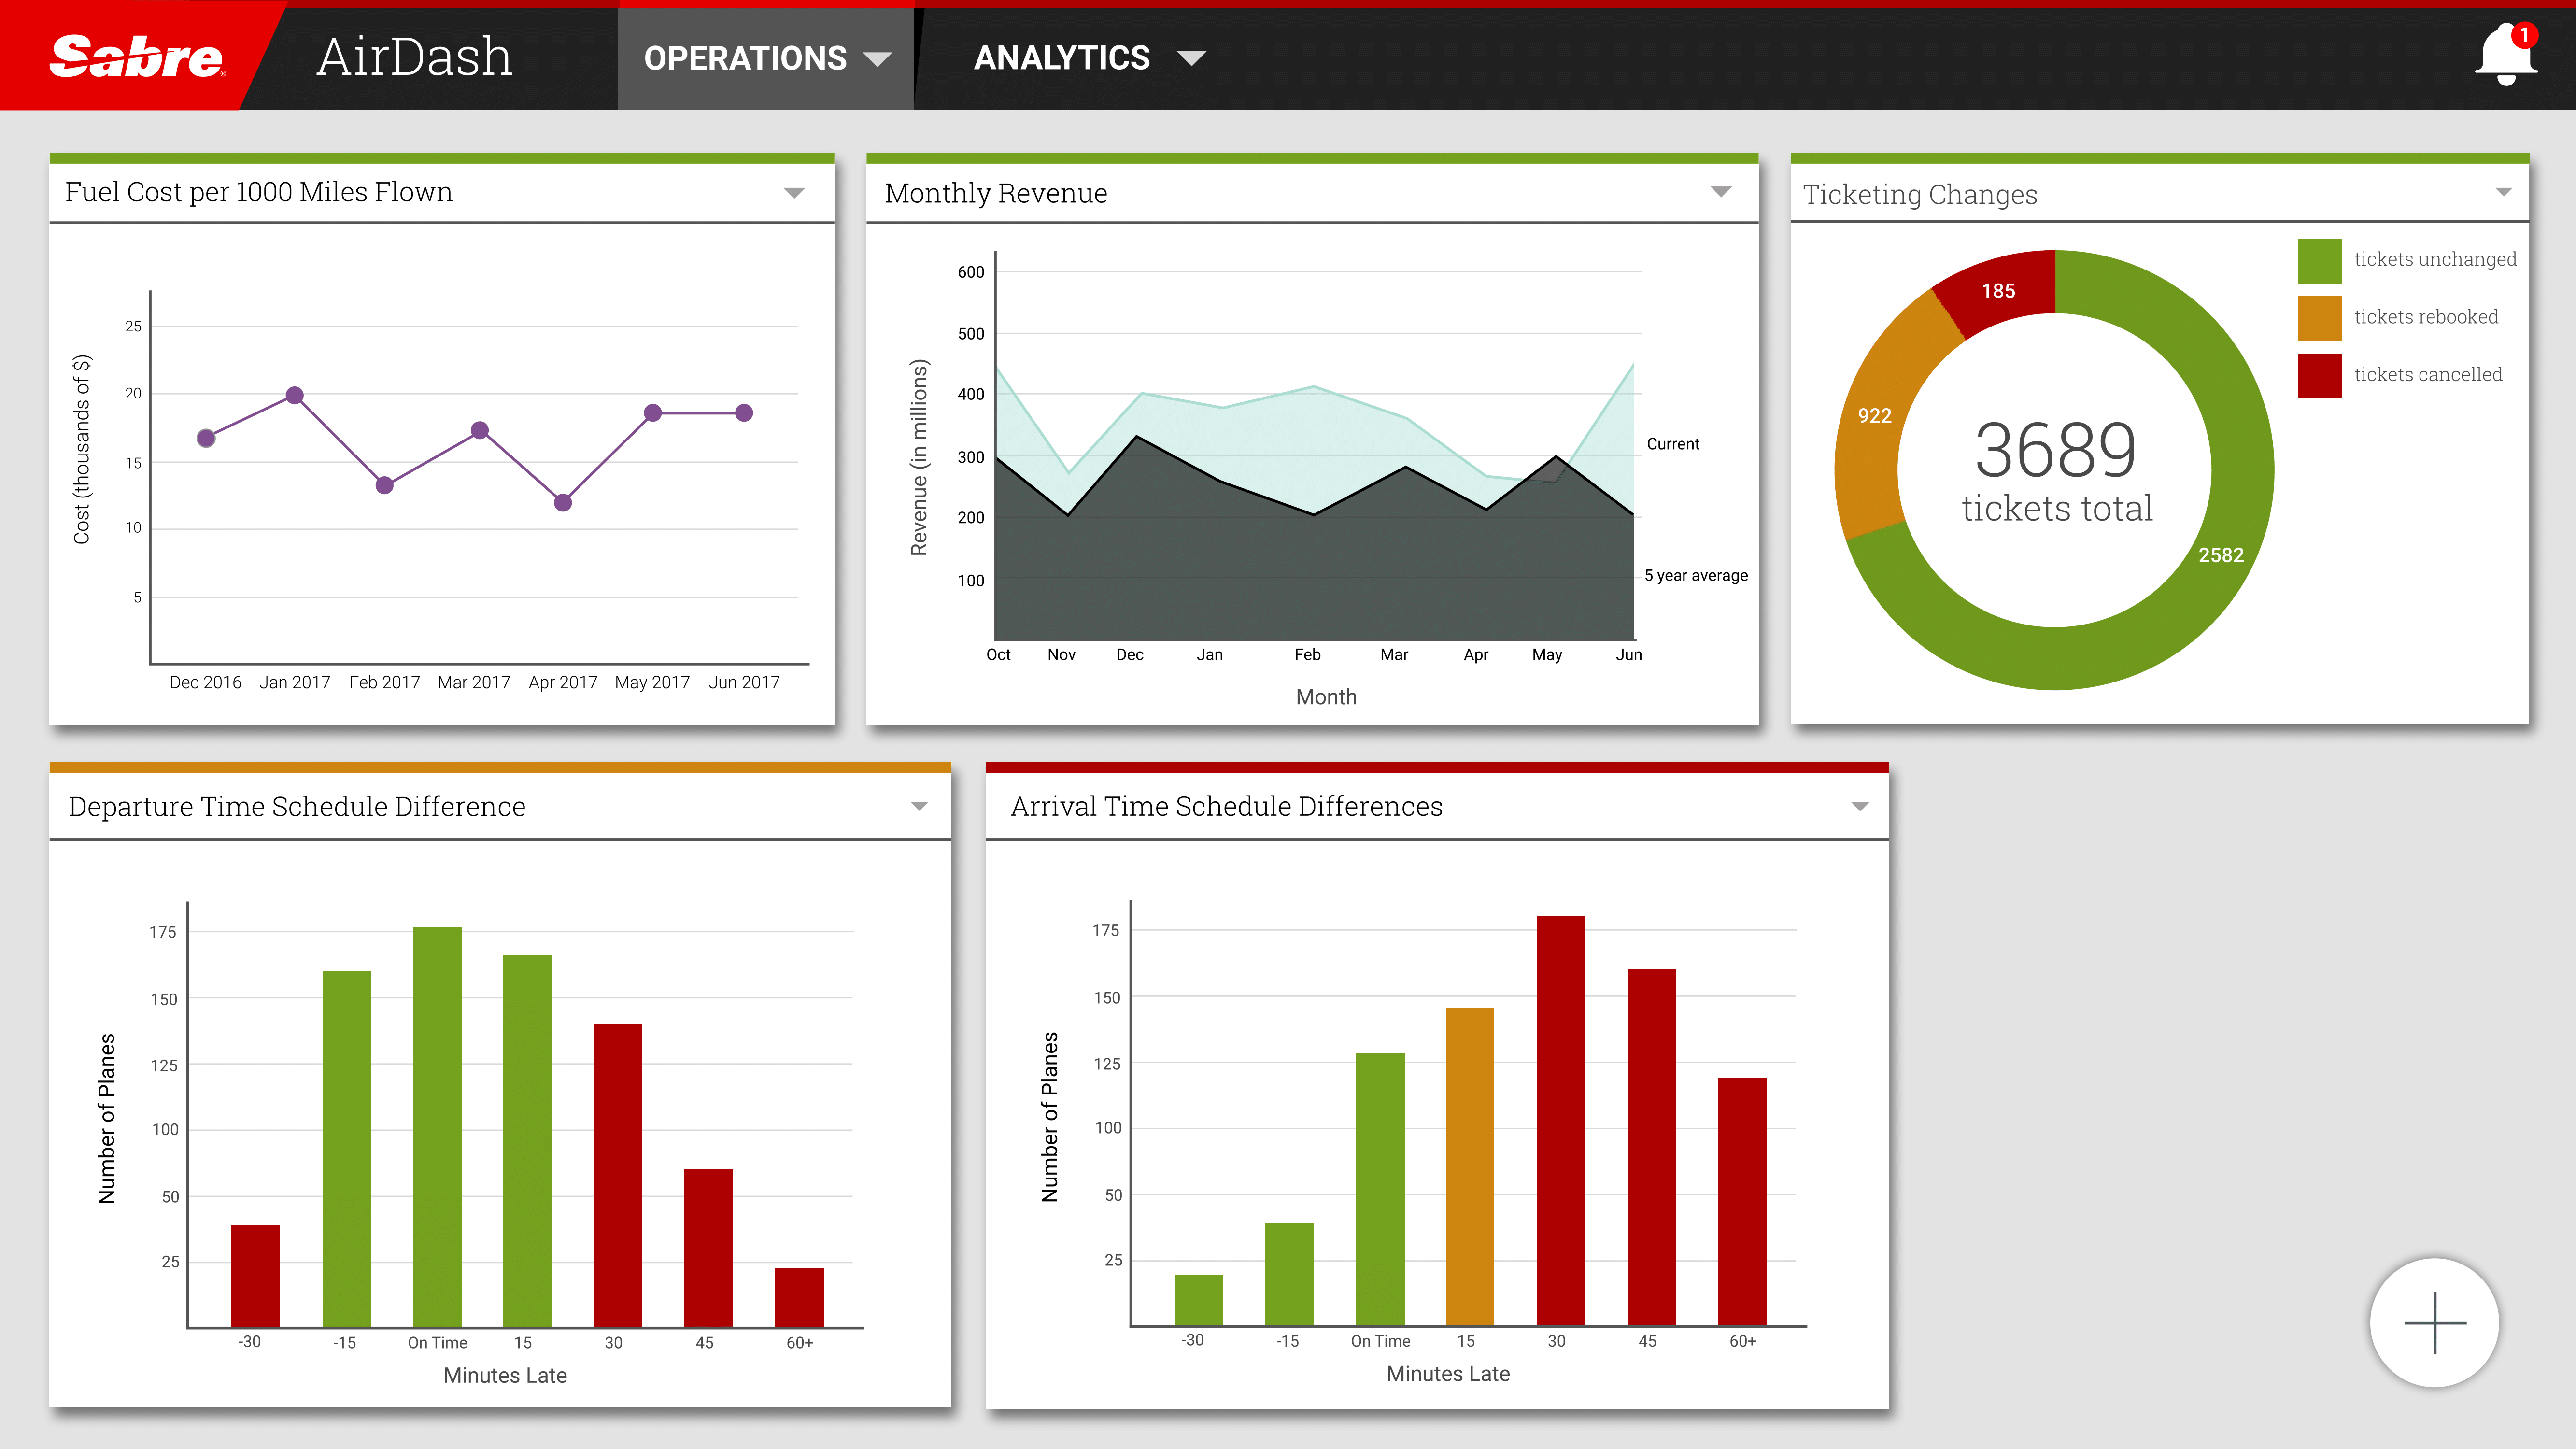Click the Arrival chart On Time bar
The width and height of the screenshot is (2576, 1449).
coord(1380,1190)
